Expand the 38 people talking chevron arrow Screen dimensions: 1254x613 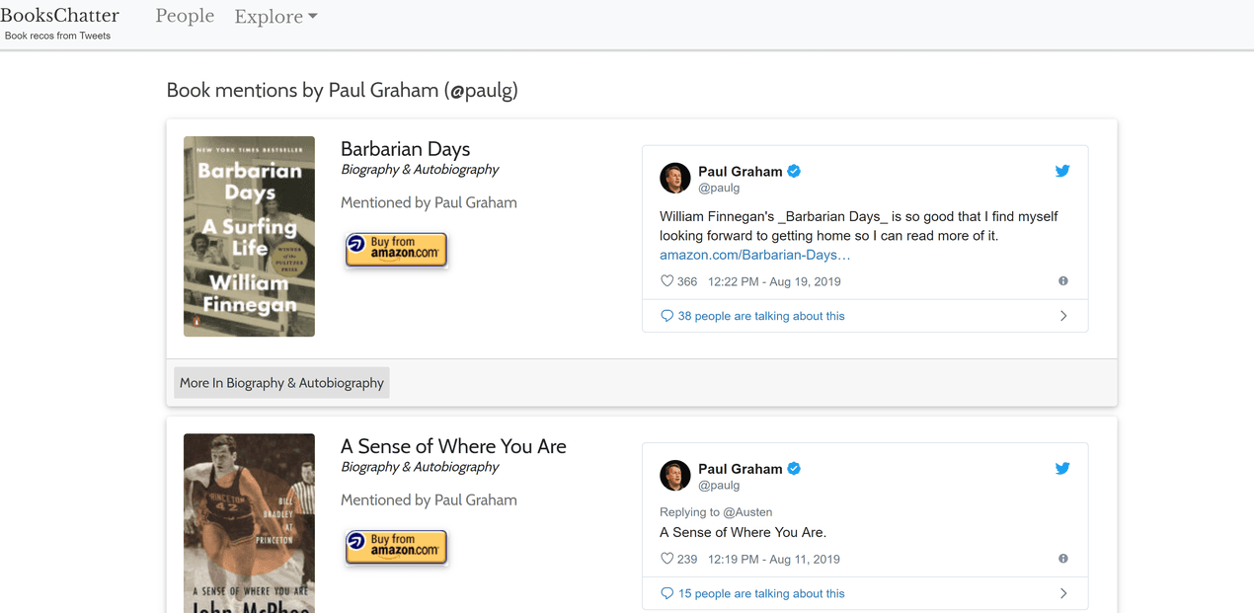pyautogui.click(x=1063, y=316)
